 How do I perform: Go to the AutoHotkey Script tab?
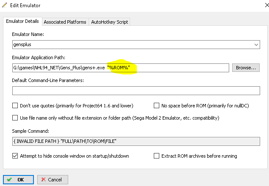coord(108,22)
